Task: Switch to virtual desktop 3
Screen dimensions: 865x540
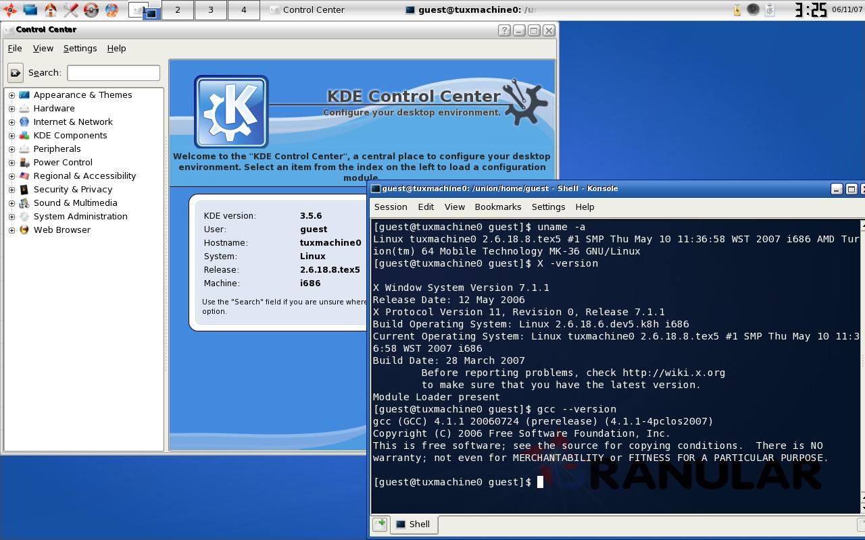Action: pos(211,9)
